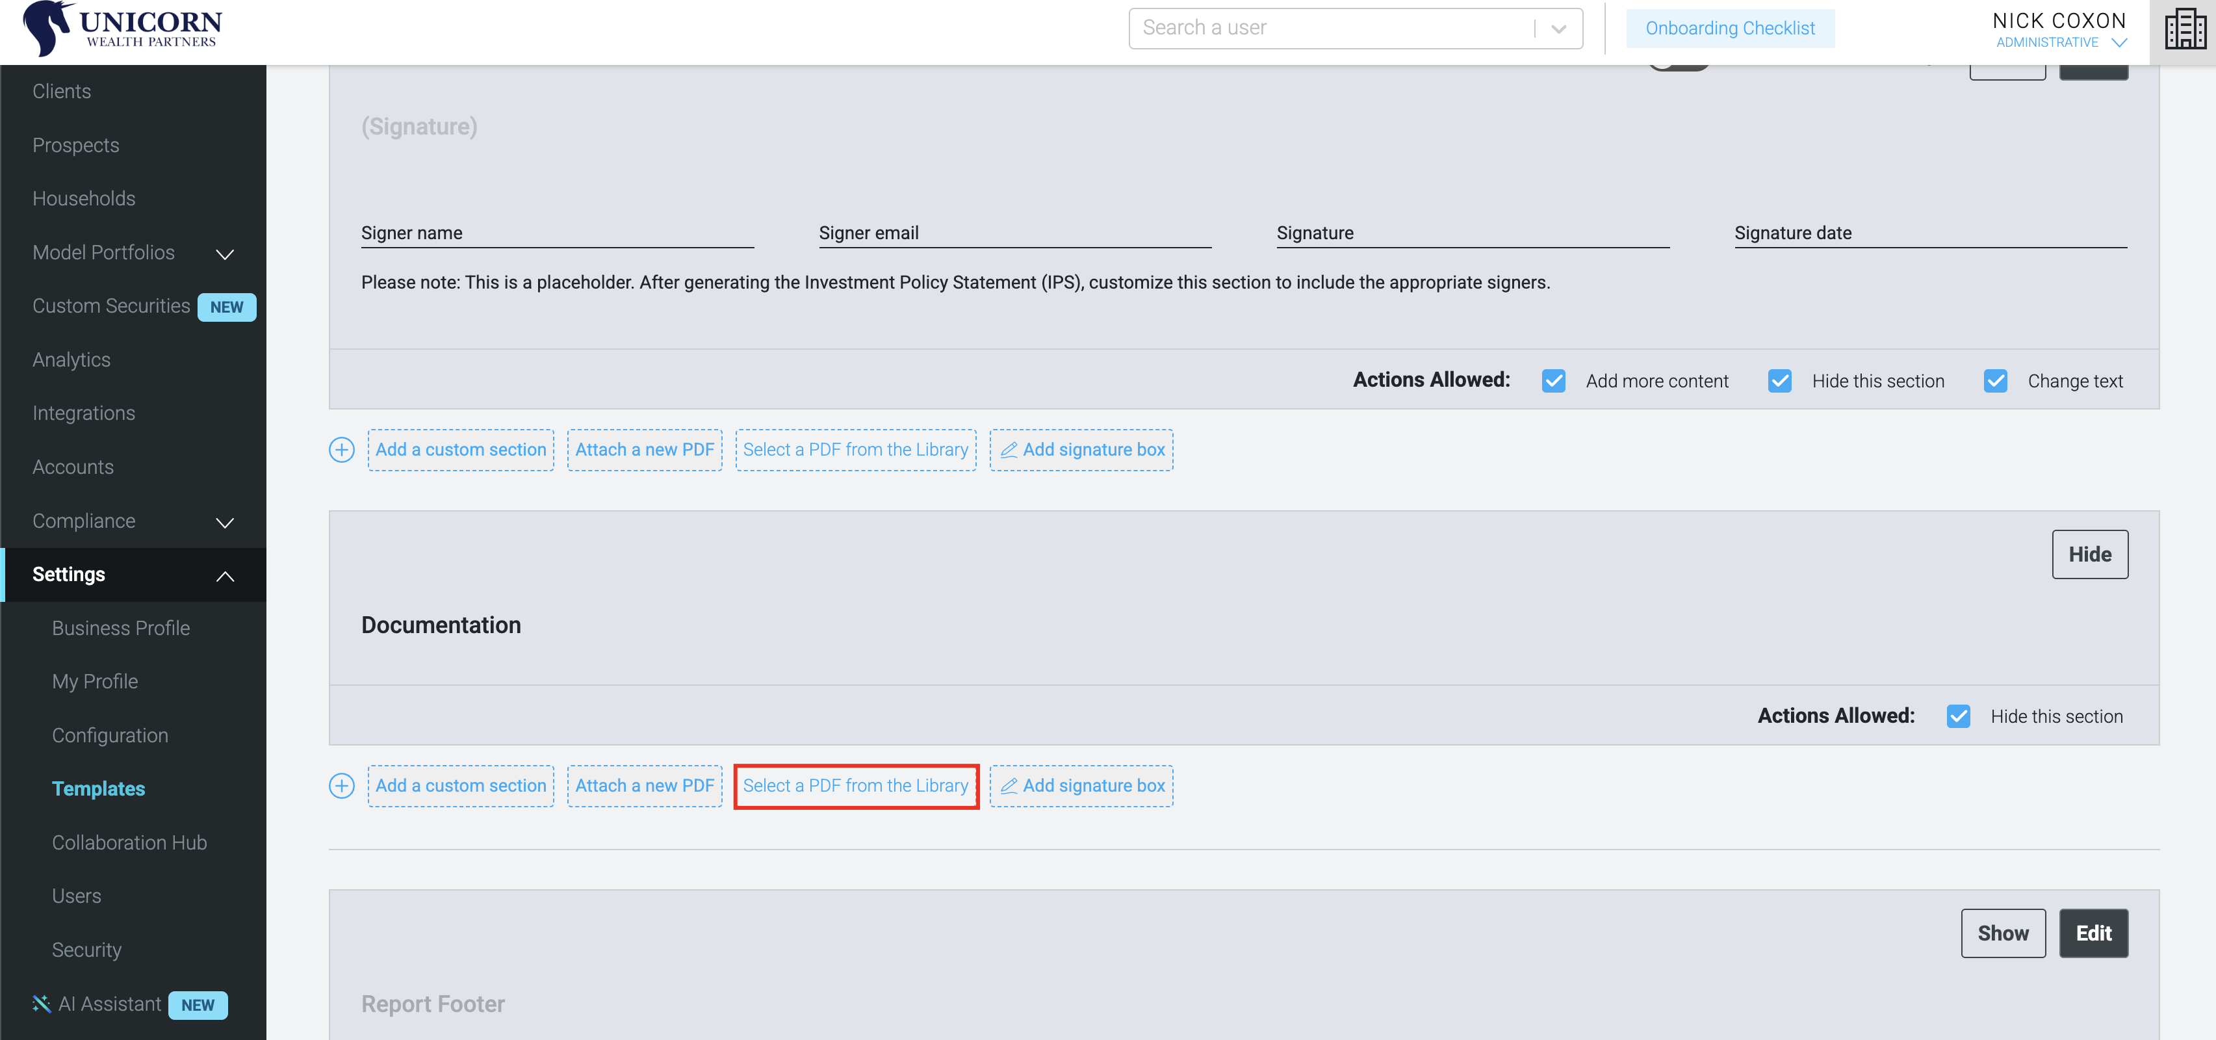The height and width of the screenshot is (1040, 2216).
Task: Uncheck Hide this section for Signature
Action: tap(1780, 381)
